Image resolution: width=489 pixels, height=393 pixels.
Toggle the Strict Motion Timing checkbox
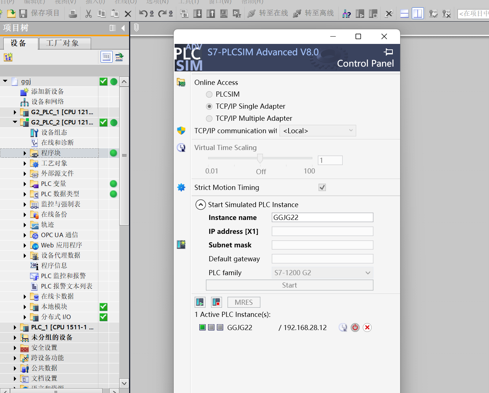322,187
